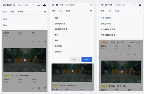Check the 软件工具 checkbox

pos(53,46)
